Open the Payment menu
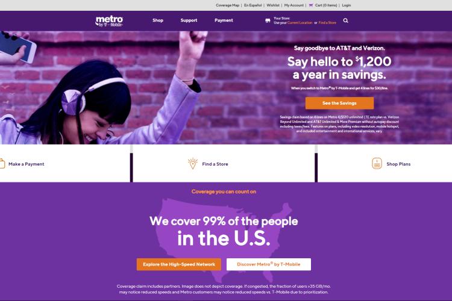 pyautogui.click(x=224, y=20)
